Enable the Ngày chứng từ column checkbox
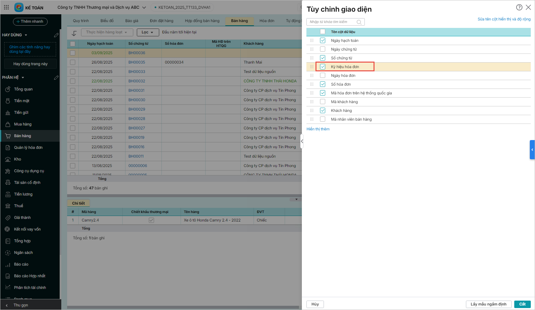The width and height of the screenshot is (535, 310). coord(323,49)
